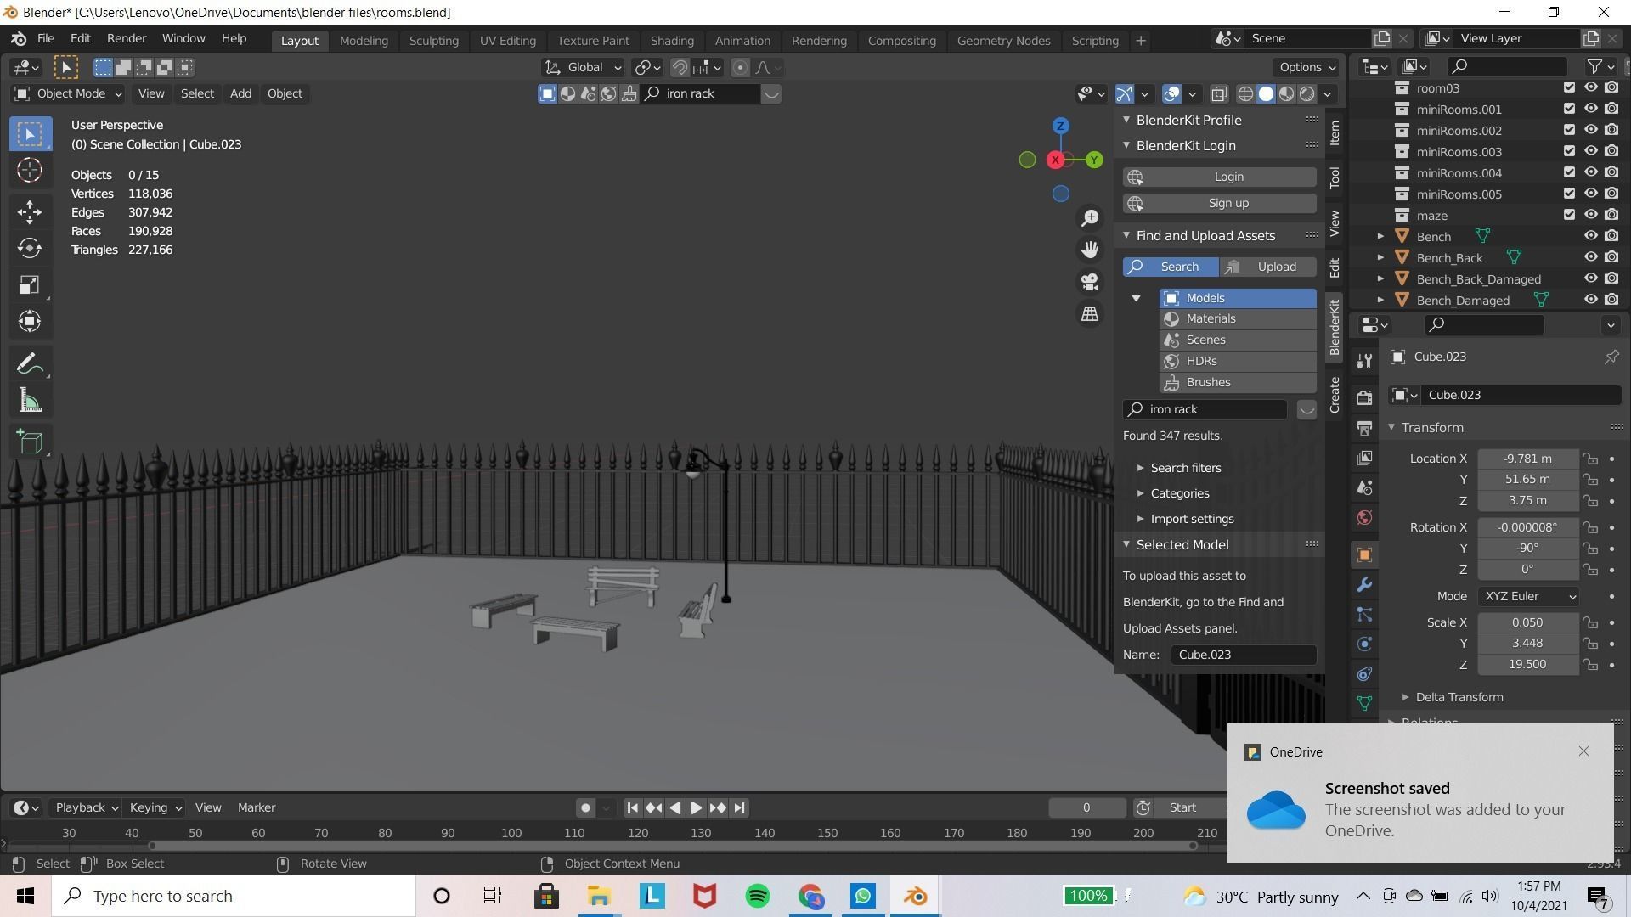Screen dimensions: 1631x917
Task: Click the zoom view magnifier icon
Action: (1090, 218)
